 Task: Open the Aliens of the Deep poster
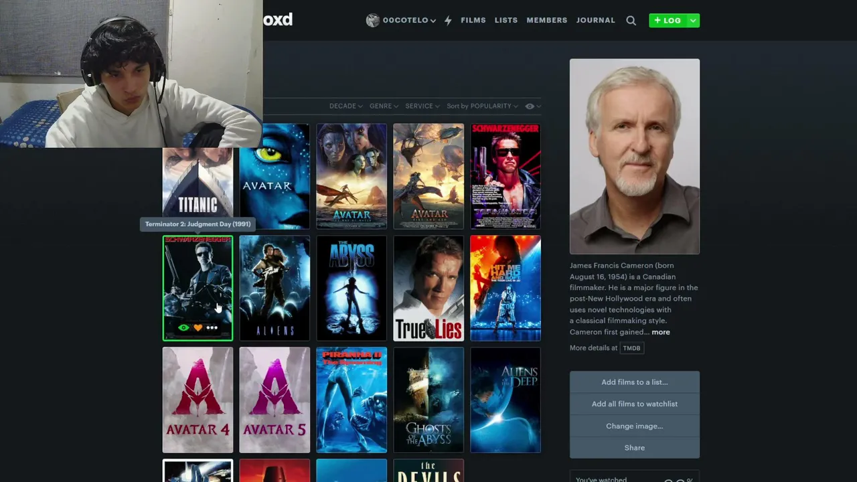pos(505,400)
